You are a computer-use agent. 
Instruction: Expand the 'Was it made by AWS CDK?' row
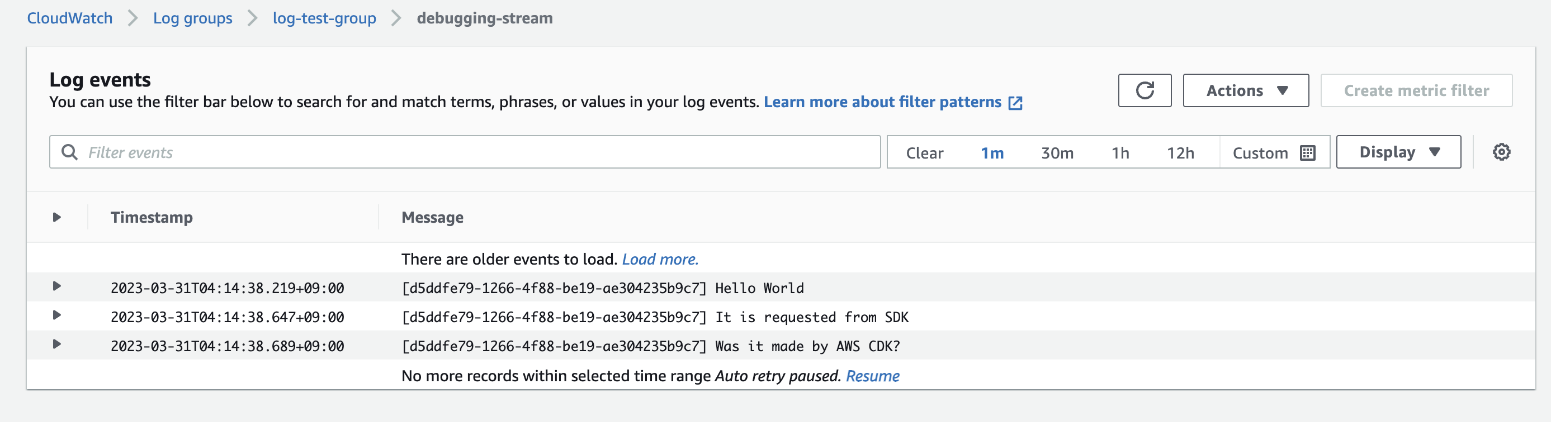pyautogui.click(x=56, y=344)
